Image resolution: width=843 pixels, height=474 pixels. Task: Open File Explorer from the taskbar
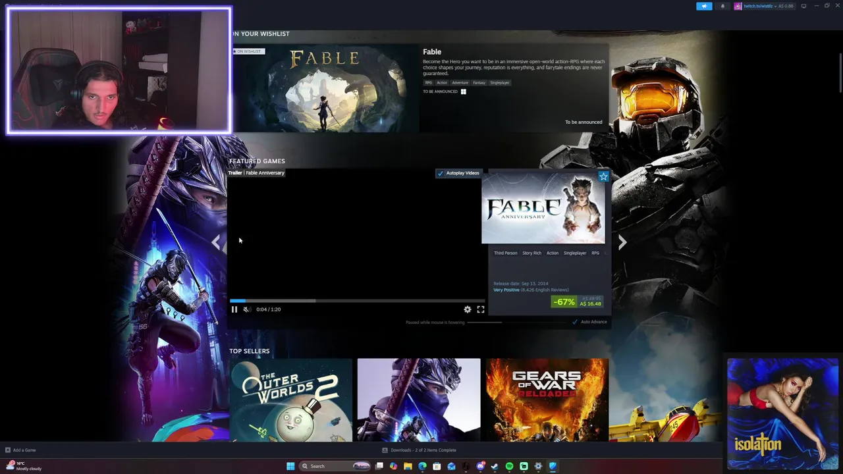pyautogui.click(x=408, y=466)
